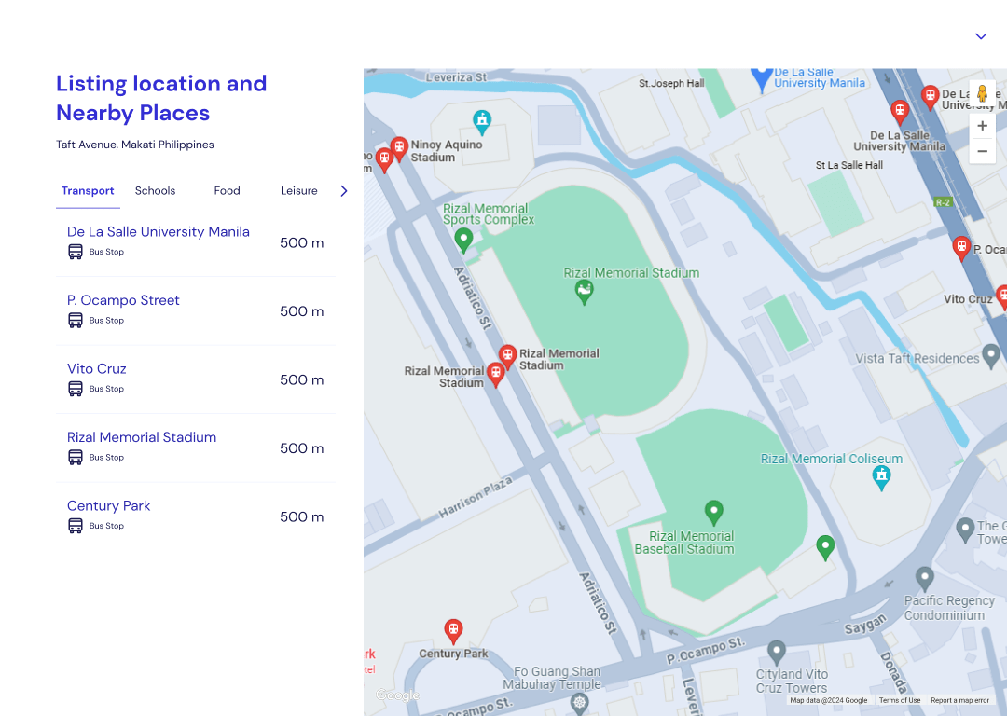Click the gray Vista Taft Residences pin
The image size is (1007, 716).
[x=991, y=356]
